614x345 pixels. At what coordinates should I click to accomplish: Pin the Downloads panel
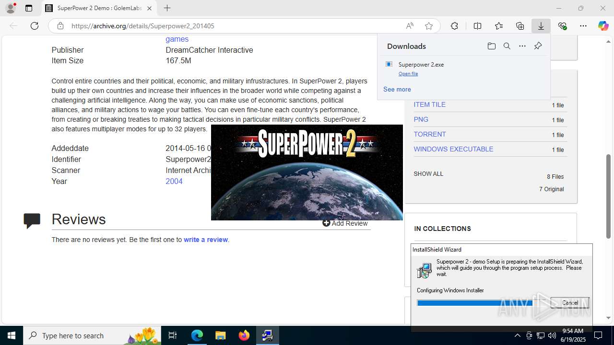[538, 46]
